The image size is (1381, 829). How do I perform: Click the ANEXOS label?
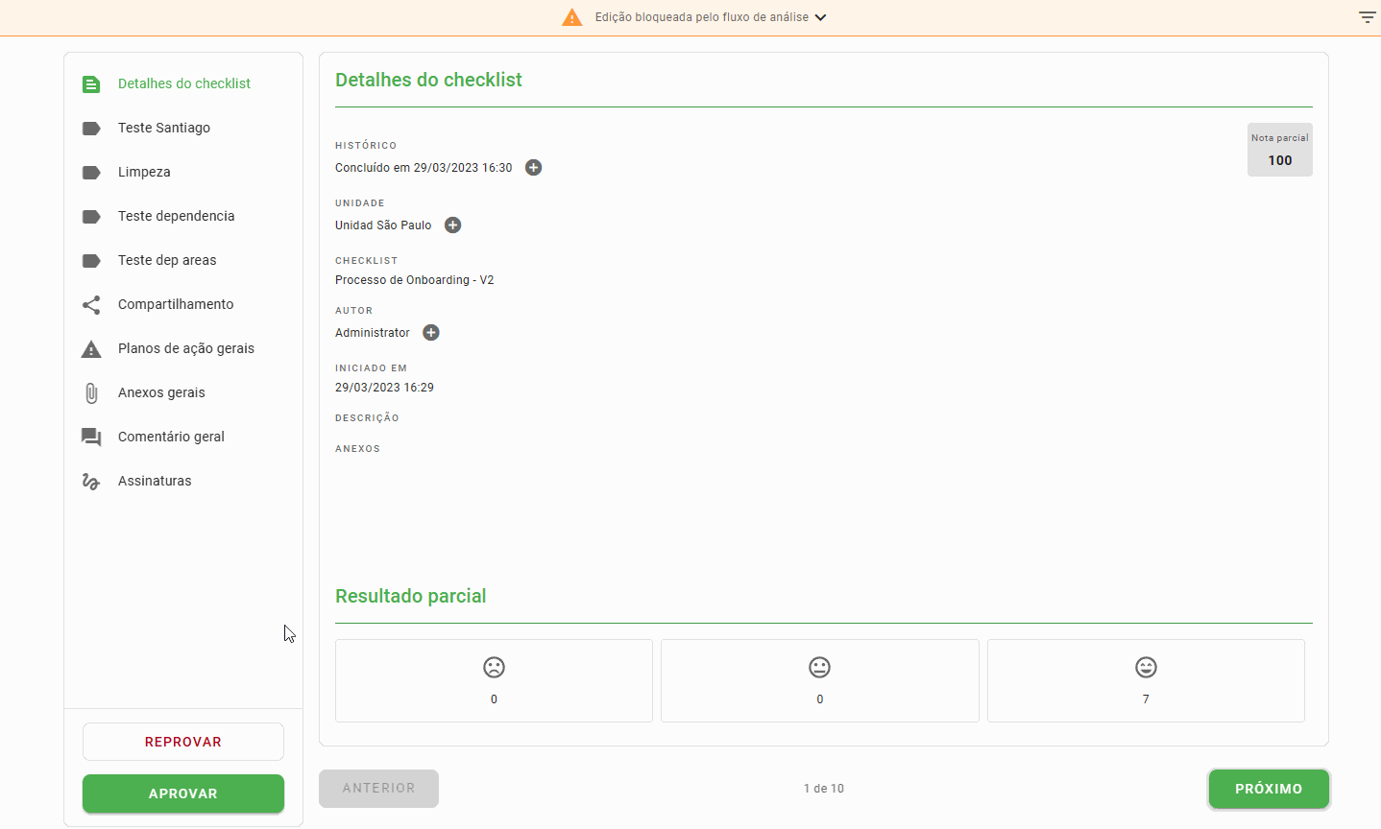(357, 449)
